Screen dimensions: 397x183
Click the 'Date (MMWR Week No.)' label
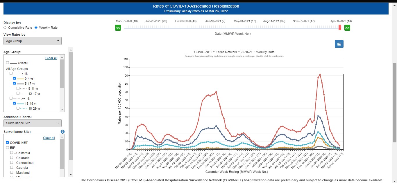click(233, 34)
